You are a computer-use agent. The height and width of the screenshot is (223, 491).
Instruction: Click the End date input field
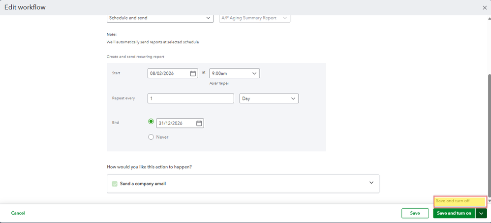click(176, 123)
